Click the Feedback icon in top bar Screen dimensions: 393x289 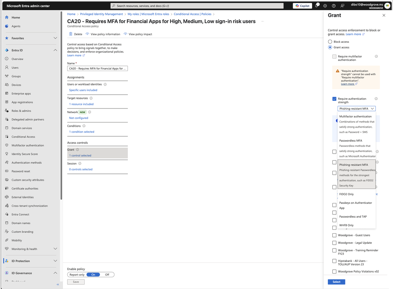[x=342, y=6]
